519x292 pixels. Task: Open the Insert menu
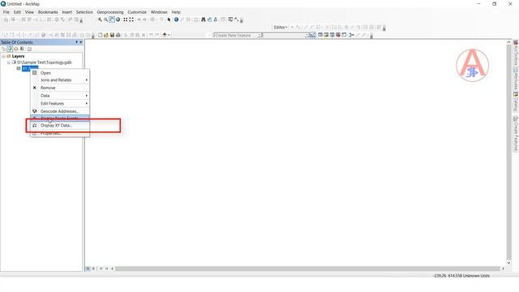pos(66,12)
